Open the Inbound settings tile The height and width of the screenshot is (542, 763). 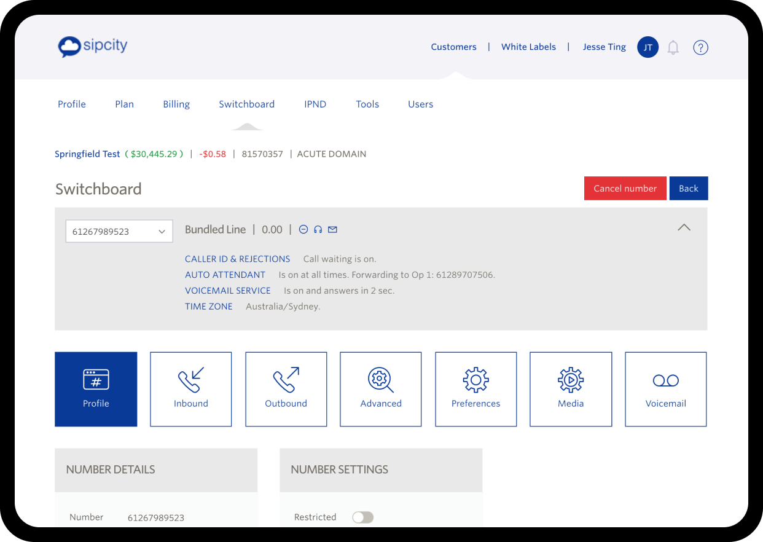190,389
